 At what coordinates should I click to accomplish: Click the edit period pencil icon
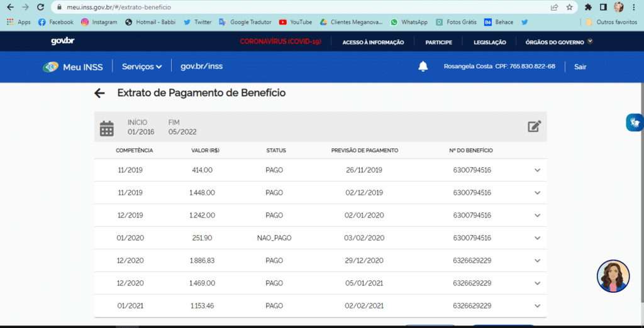pos(534,126)
